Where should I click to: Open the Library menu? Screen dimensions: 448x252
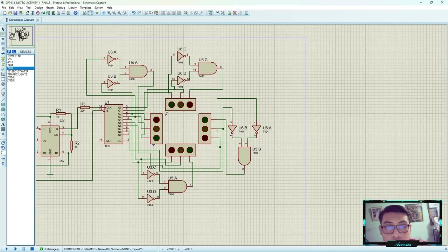click(72, 8)
